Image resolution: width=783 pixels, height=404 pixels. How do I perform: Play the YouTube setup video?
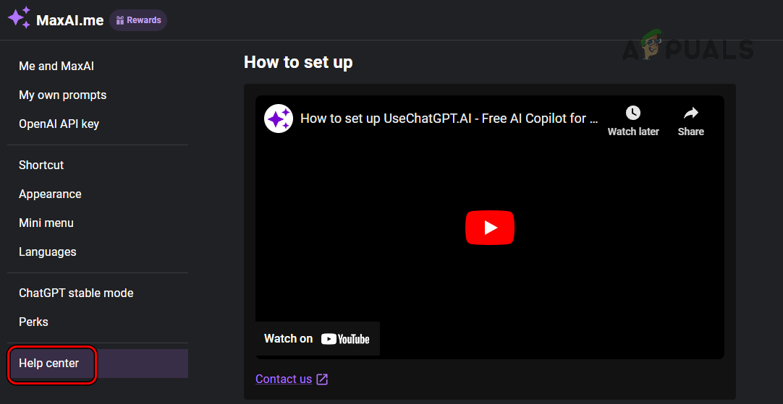490,228
